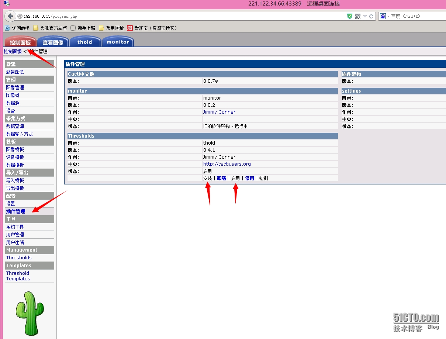Click the monitor author Jimmy Conner link
This screenshot has width=446, height=339.
point(219,112)
